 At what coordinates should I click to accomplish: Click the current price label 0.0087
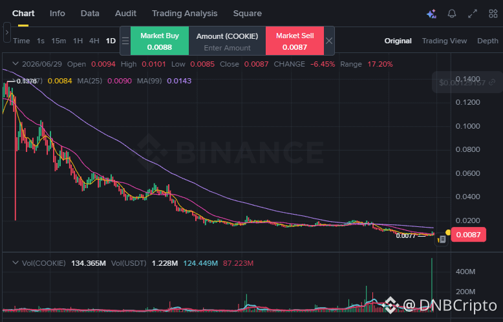(x=468, y=235)
